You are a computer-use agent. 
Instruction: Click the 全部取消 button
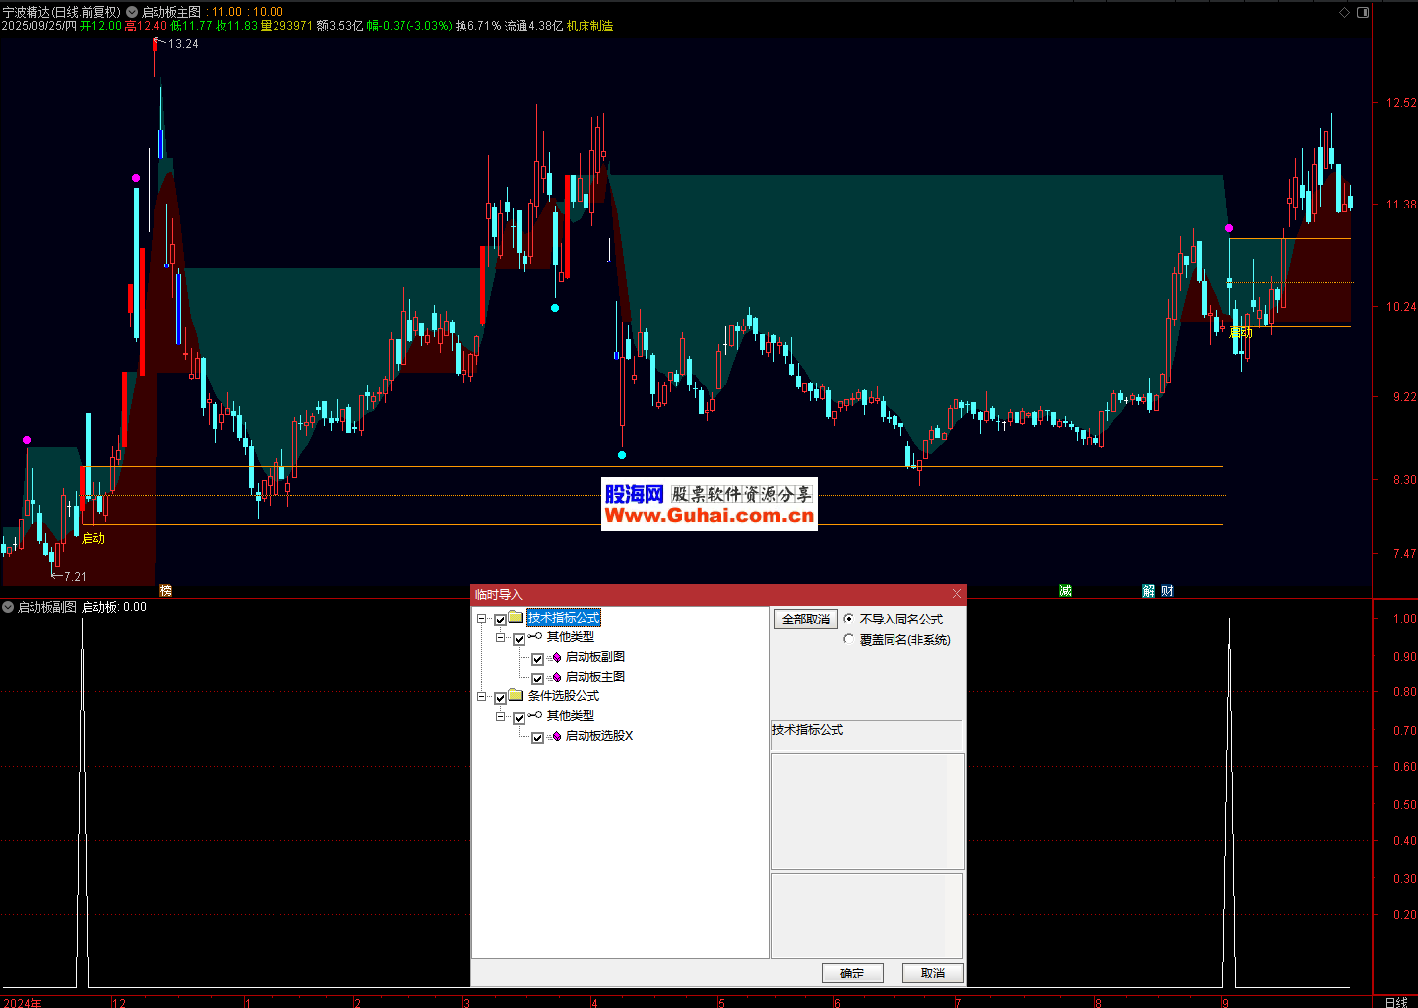[805, 620]
